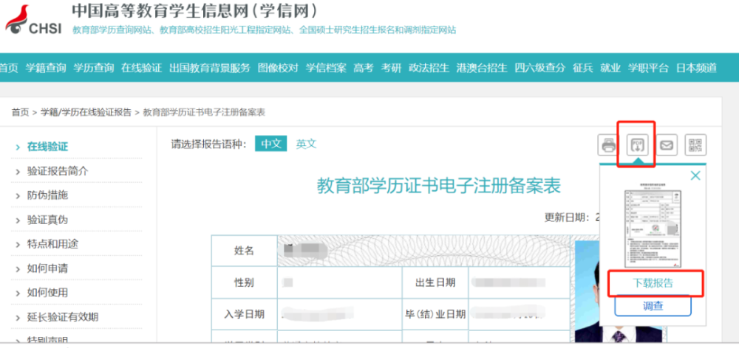Open 就业 in the navigation bar
Viewport: 739px width, 348px height.
point(610,68)
